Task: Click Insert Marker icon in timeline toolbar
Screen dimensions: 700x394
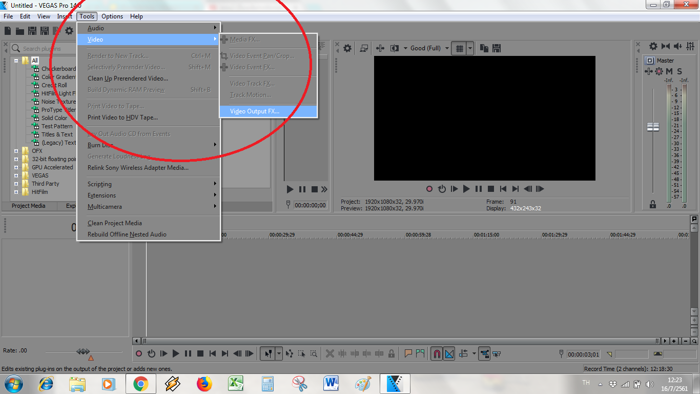Action: coord(408,353)
